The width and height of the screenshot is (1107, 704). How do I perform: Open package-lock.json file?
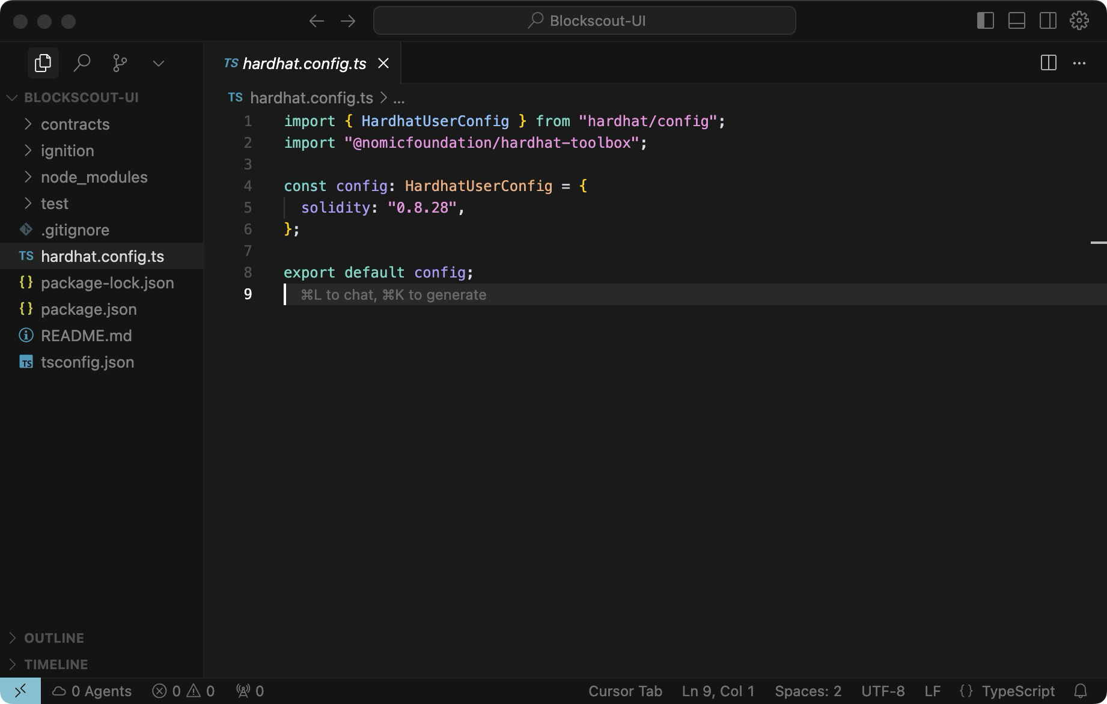102,283
